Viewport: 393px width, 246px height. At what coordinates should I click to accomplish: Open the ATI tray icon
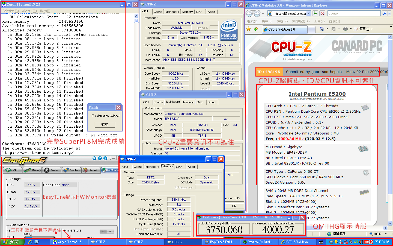tap(366, 242)
